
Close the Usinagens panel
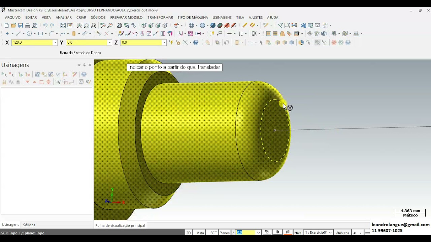90,65
